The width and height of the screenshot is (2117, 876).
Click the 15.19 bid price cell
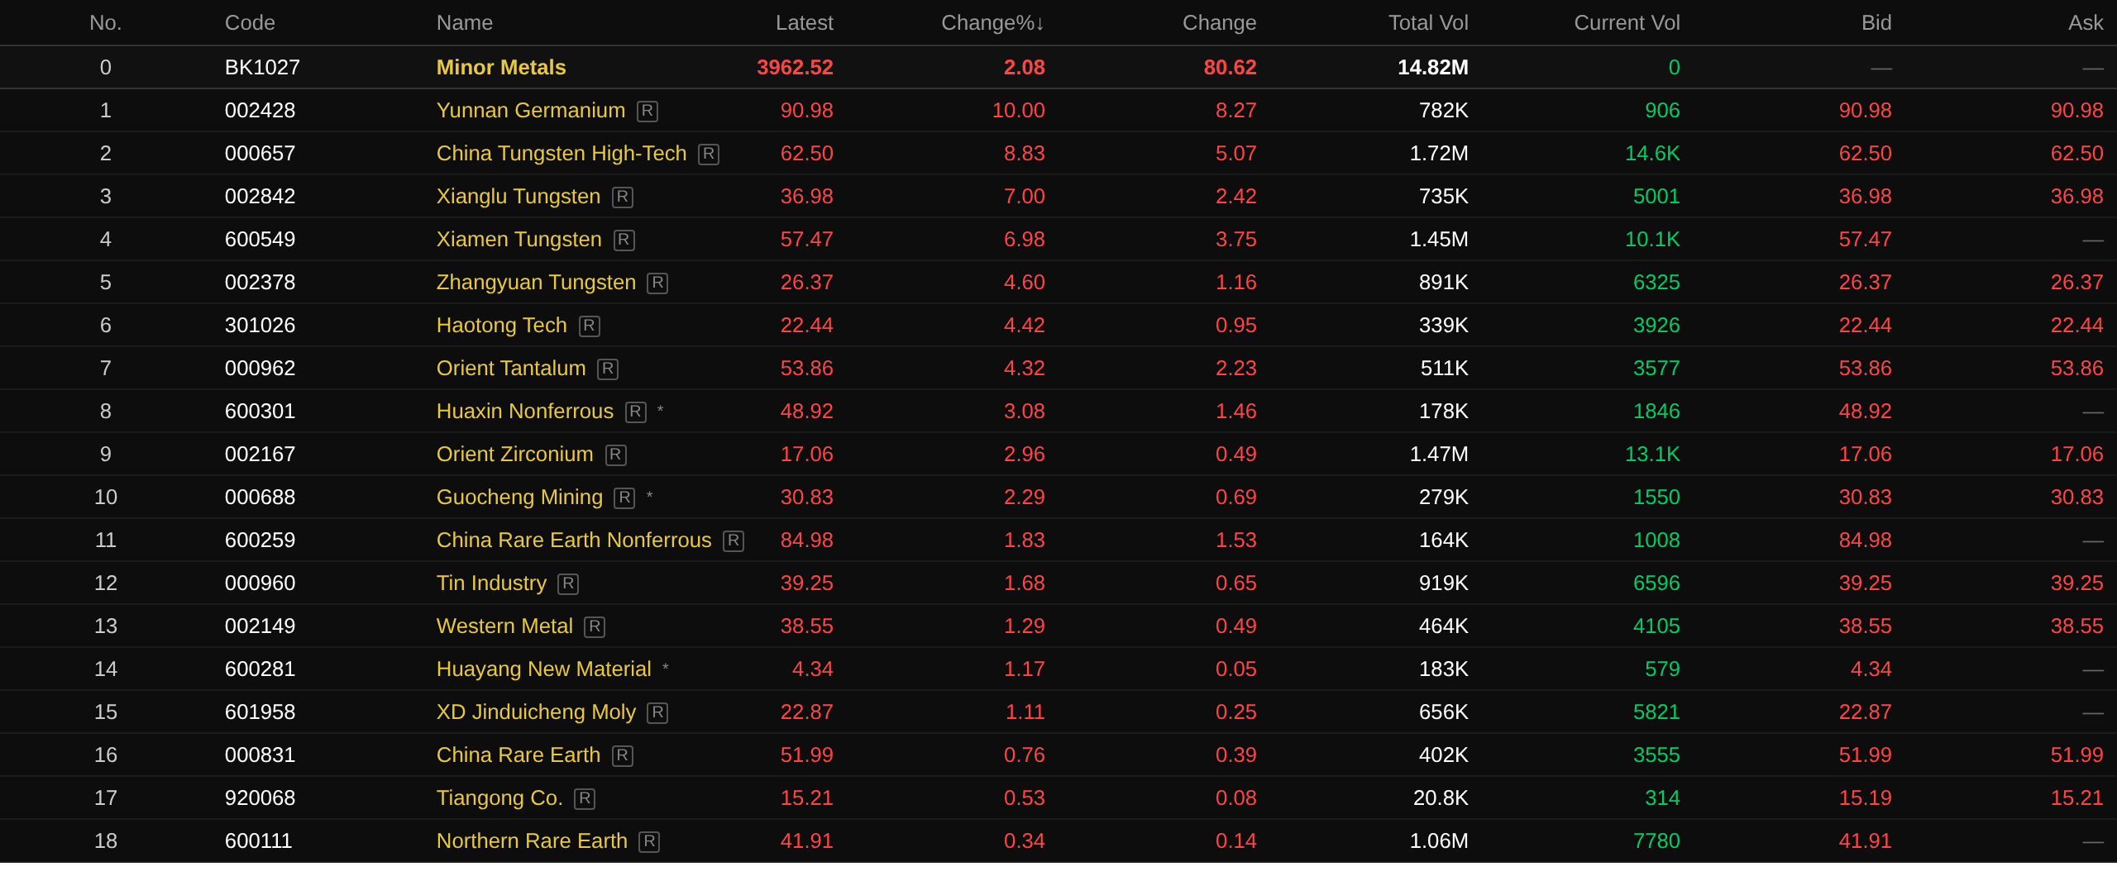coord(1866,797)
